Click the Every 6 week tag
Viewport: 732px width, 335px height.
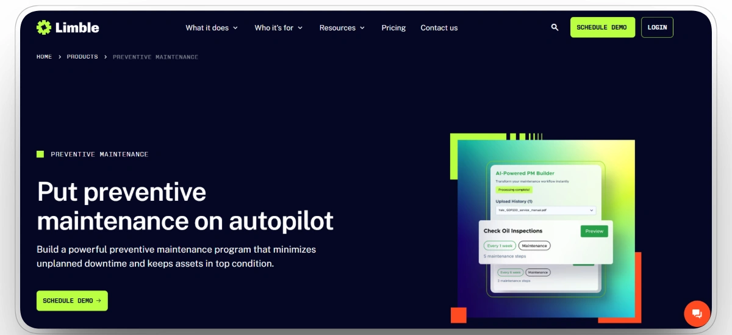pyautogui.click(x=510, y=272)
